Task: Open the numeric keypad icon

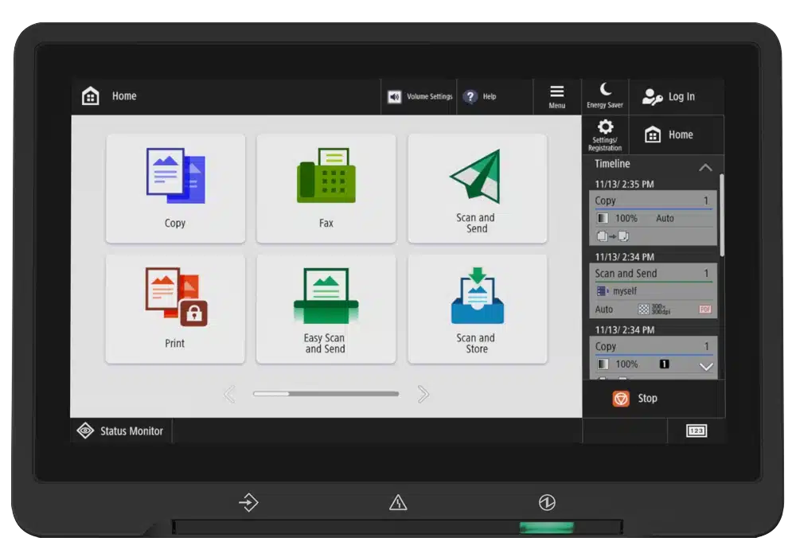Action: tap(696, 430)
